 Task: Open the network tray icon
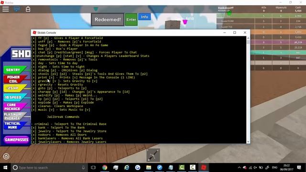[250, 168]
